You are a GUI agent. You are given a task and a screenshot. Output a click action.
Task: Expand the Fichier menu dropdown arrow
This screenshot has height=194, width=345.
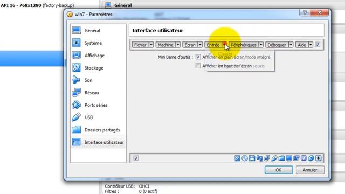click(x=151, y=45)
